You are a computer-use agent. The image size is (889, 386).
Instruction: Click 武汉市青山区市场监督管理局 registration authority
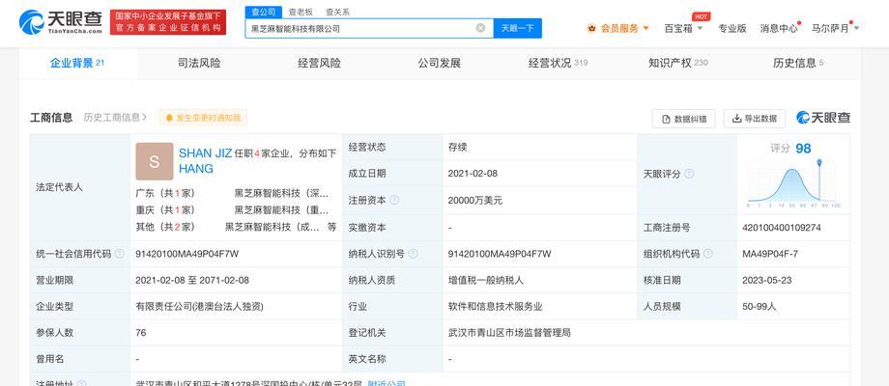[x=509, y=333]
